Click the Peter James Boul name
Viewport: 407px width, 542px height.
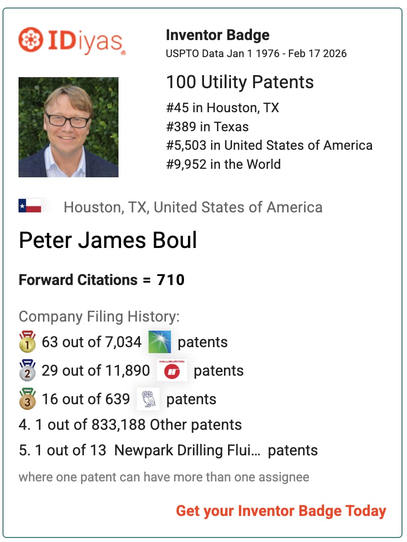108,240
